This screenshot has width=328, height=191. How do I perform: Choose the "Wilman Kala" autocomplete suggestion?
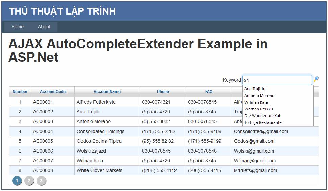[278, 102]
